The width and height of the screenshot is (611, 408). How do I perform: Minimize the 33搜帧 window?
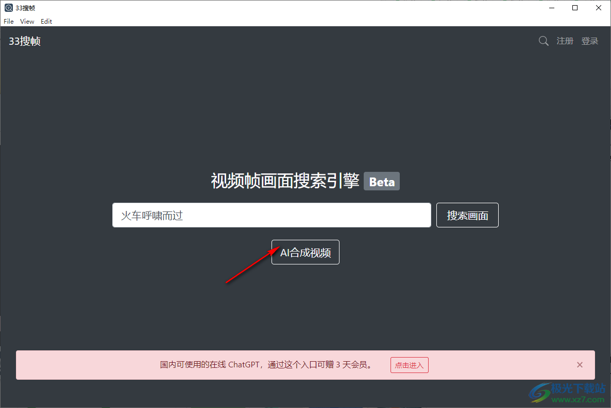pyautogui.click(x=552, y=8)
